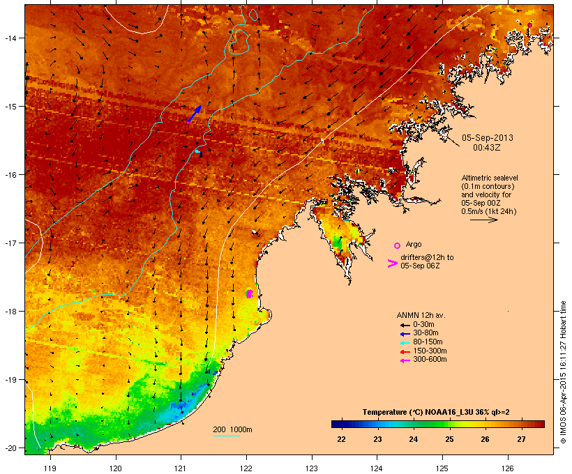Viewport: 572px width, 474px height.
Task: Click the colorbar value 26
Action: click(485, 439)
